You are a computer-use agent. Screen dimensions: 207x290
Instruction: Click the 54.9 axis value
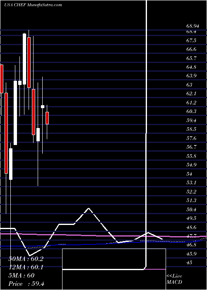191,165
